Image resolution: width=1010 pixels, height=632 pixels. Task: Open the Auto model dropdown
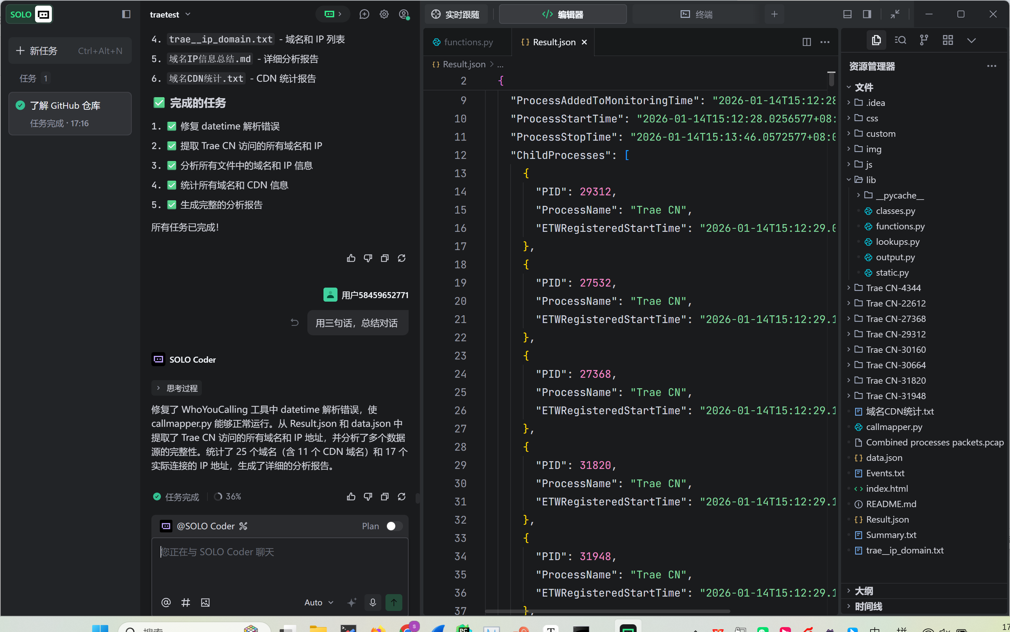coord(319,602)
